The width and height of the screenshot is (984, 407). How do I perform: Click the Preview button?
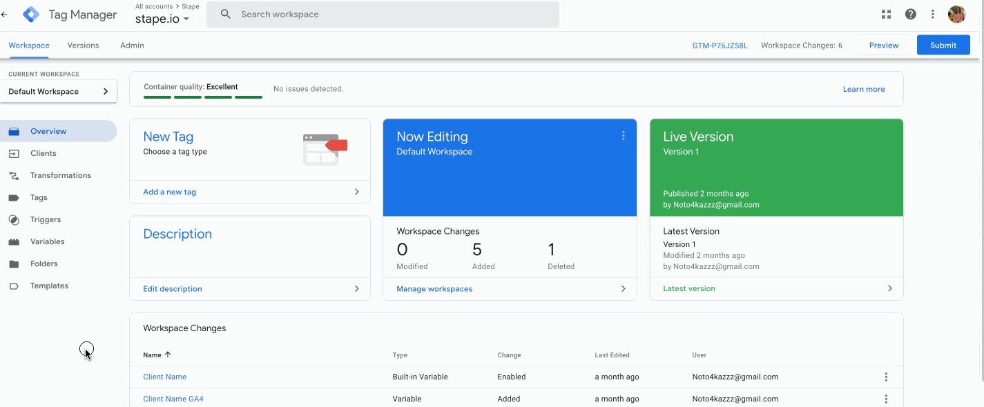click(x=884, y=45)
